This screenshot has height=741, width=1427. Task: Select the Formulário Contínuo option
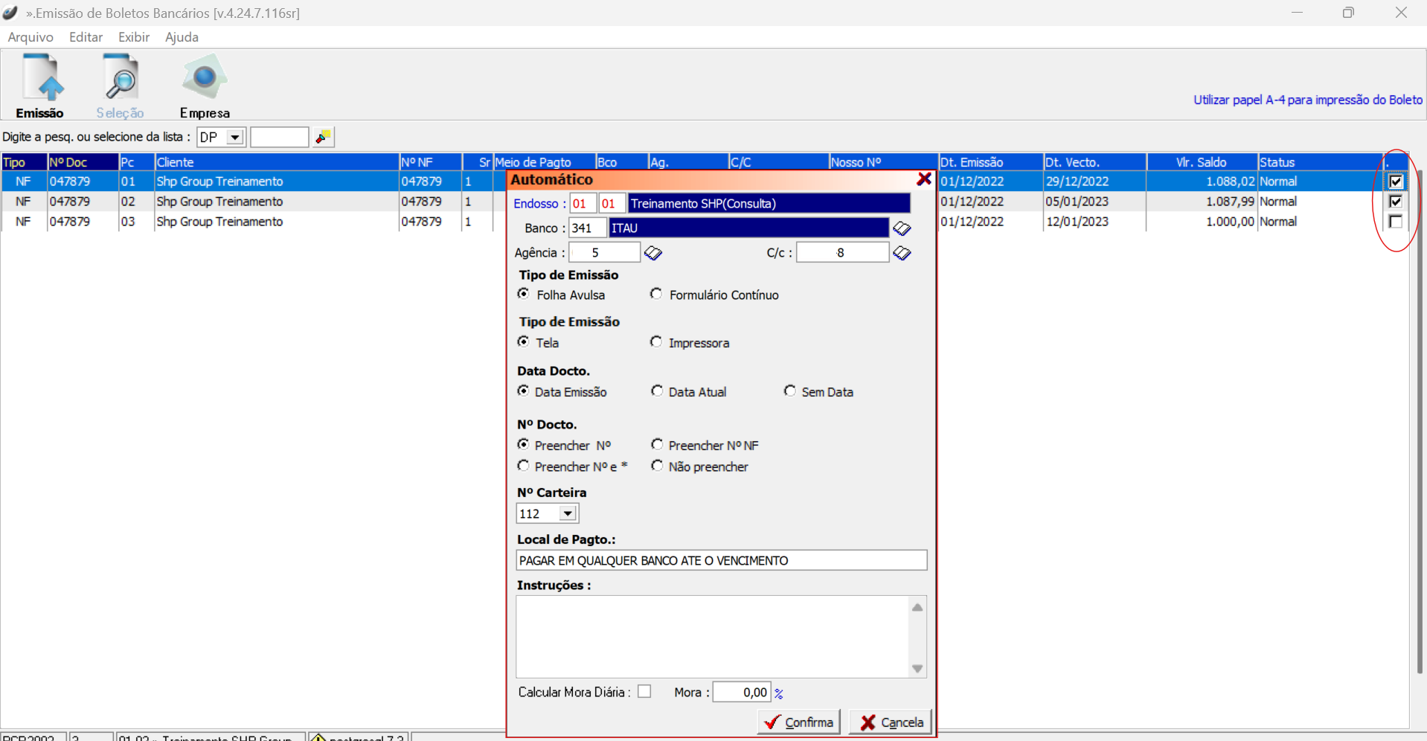[656, 295]
